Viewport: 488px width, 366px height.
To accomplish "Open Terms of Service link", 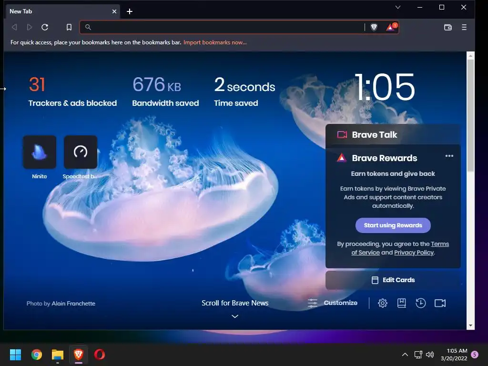I will [x=400, y=248].
